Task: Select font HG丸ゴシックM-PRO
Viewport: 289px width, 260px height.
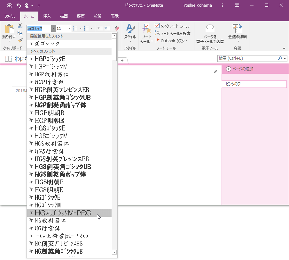Action: [x=69, y=213]
